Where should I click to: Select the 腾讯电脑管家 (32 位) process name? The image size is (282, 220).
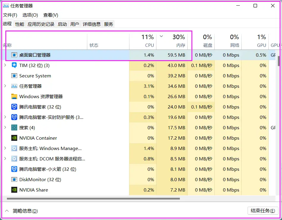40,107
